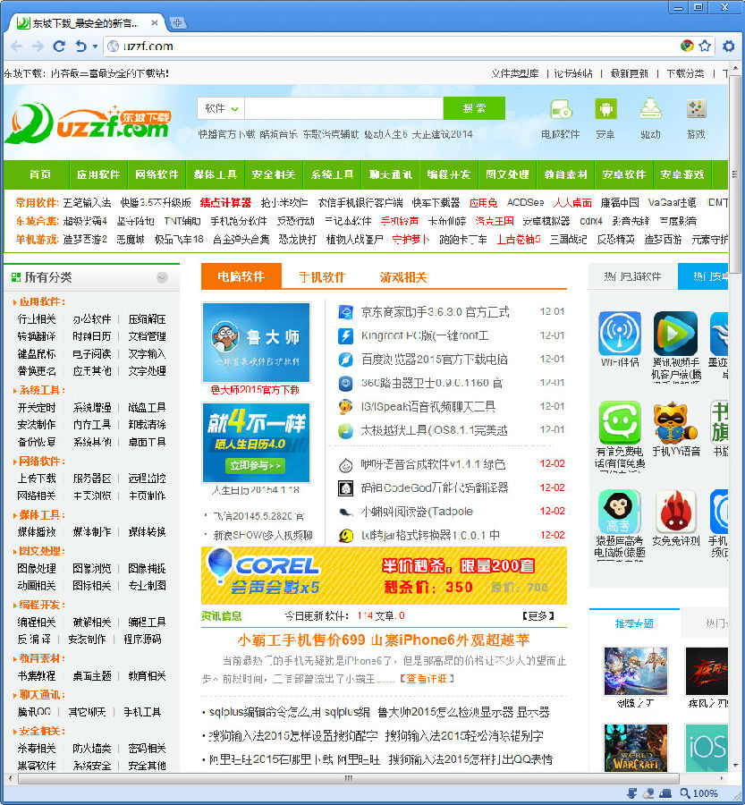
Task: Open the 腾讯视频手机客户端 app icon
Action: tap(675, 333)
